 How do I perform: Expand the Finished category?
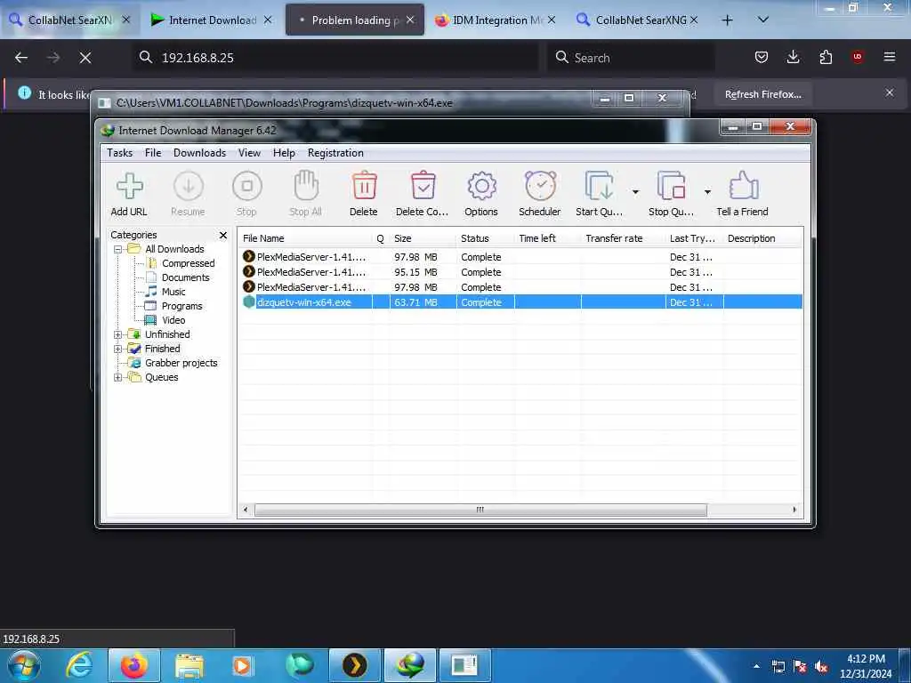pyautogui.click(x=118, y=349)
